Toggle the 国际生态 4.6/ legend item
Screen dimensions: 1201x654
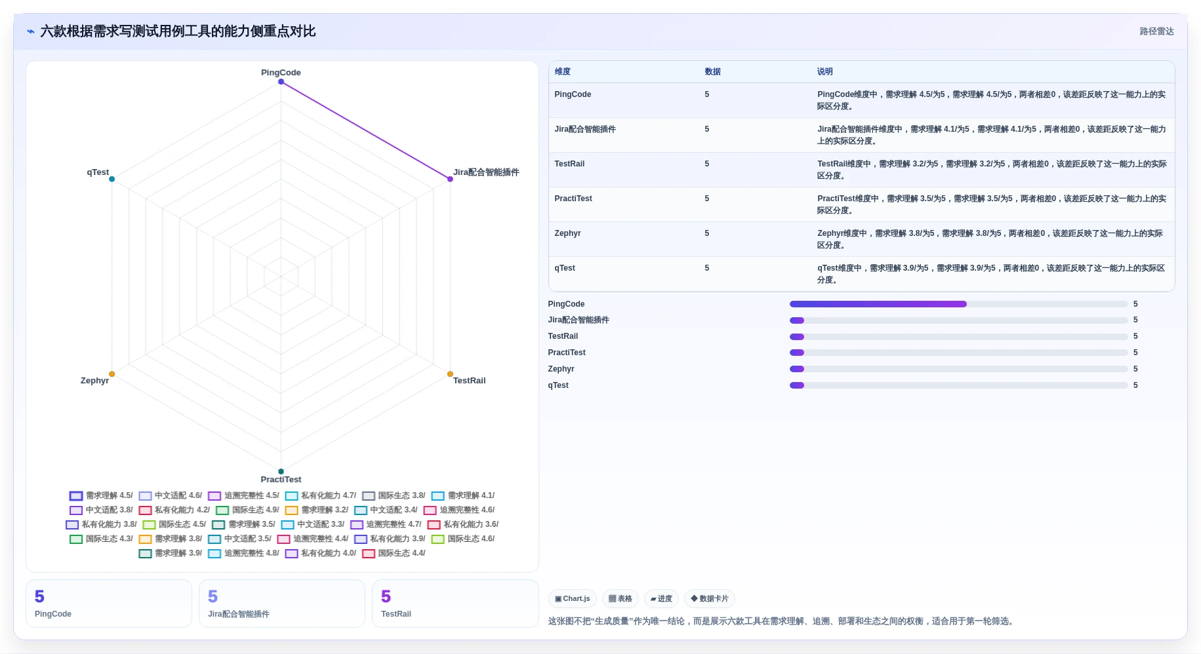click(x=463, y=539)
